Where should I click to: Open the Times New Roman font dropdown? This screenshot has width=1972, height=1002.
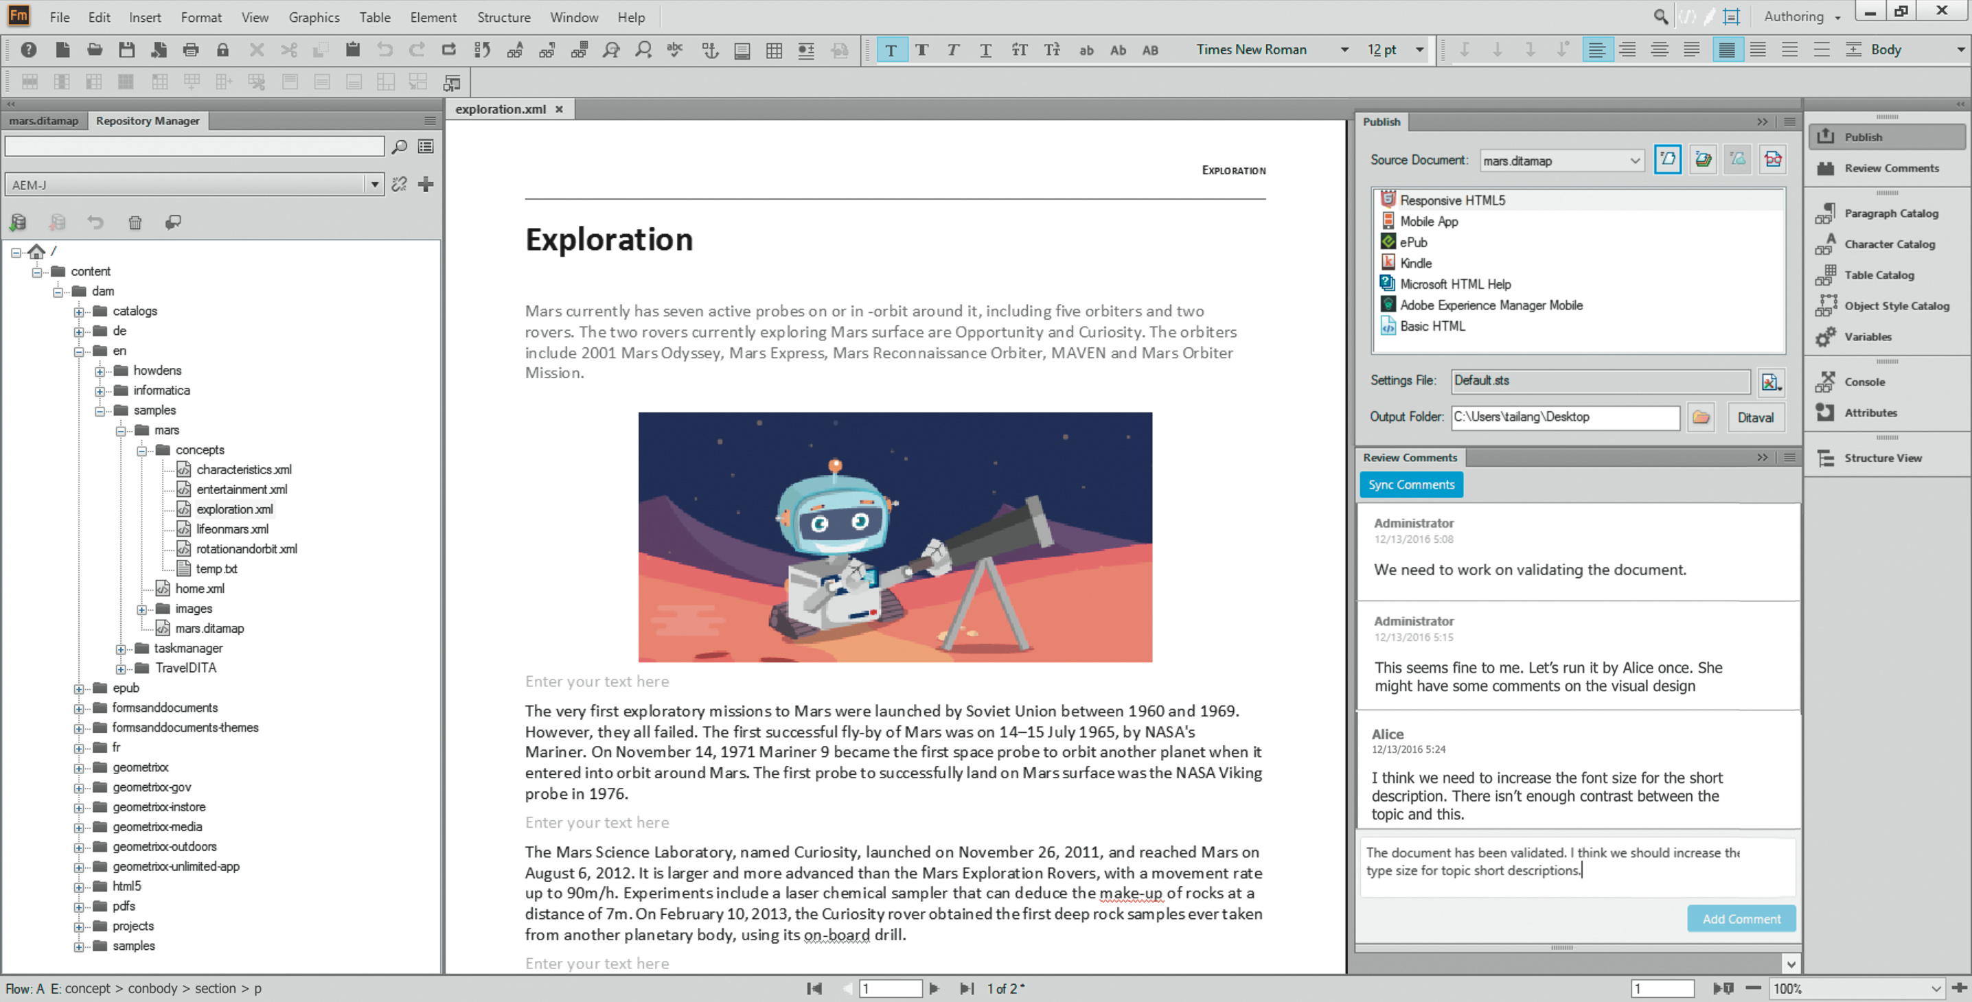click(x=1344, y=49)
